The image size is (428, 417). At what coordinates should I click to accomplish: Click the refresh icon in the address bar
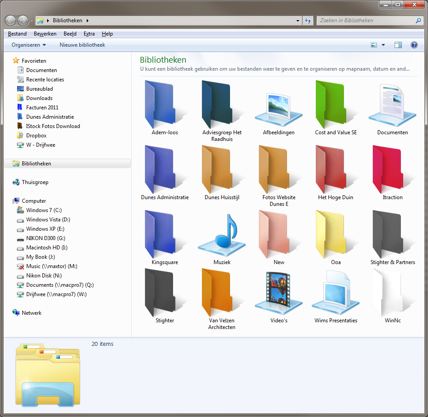(308, 20)
